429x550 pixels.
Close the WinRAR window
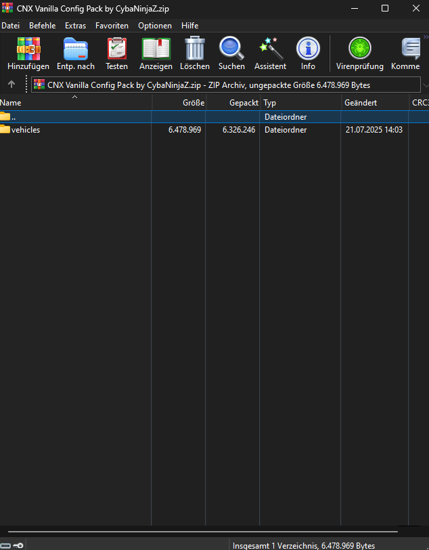click(x=416, y=8)
